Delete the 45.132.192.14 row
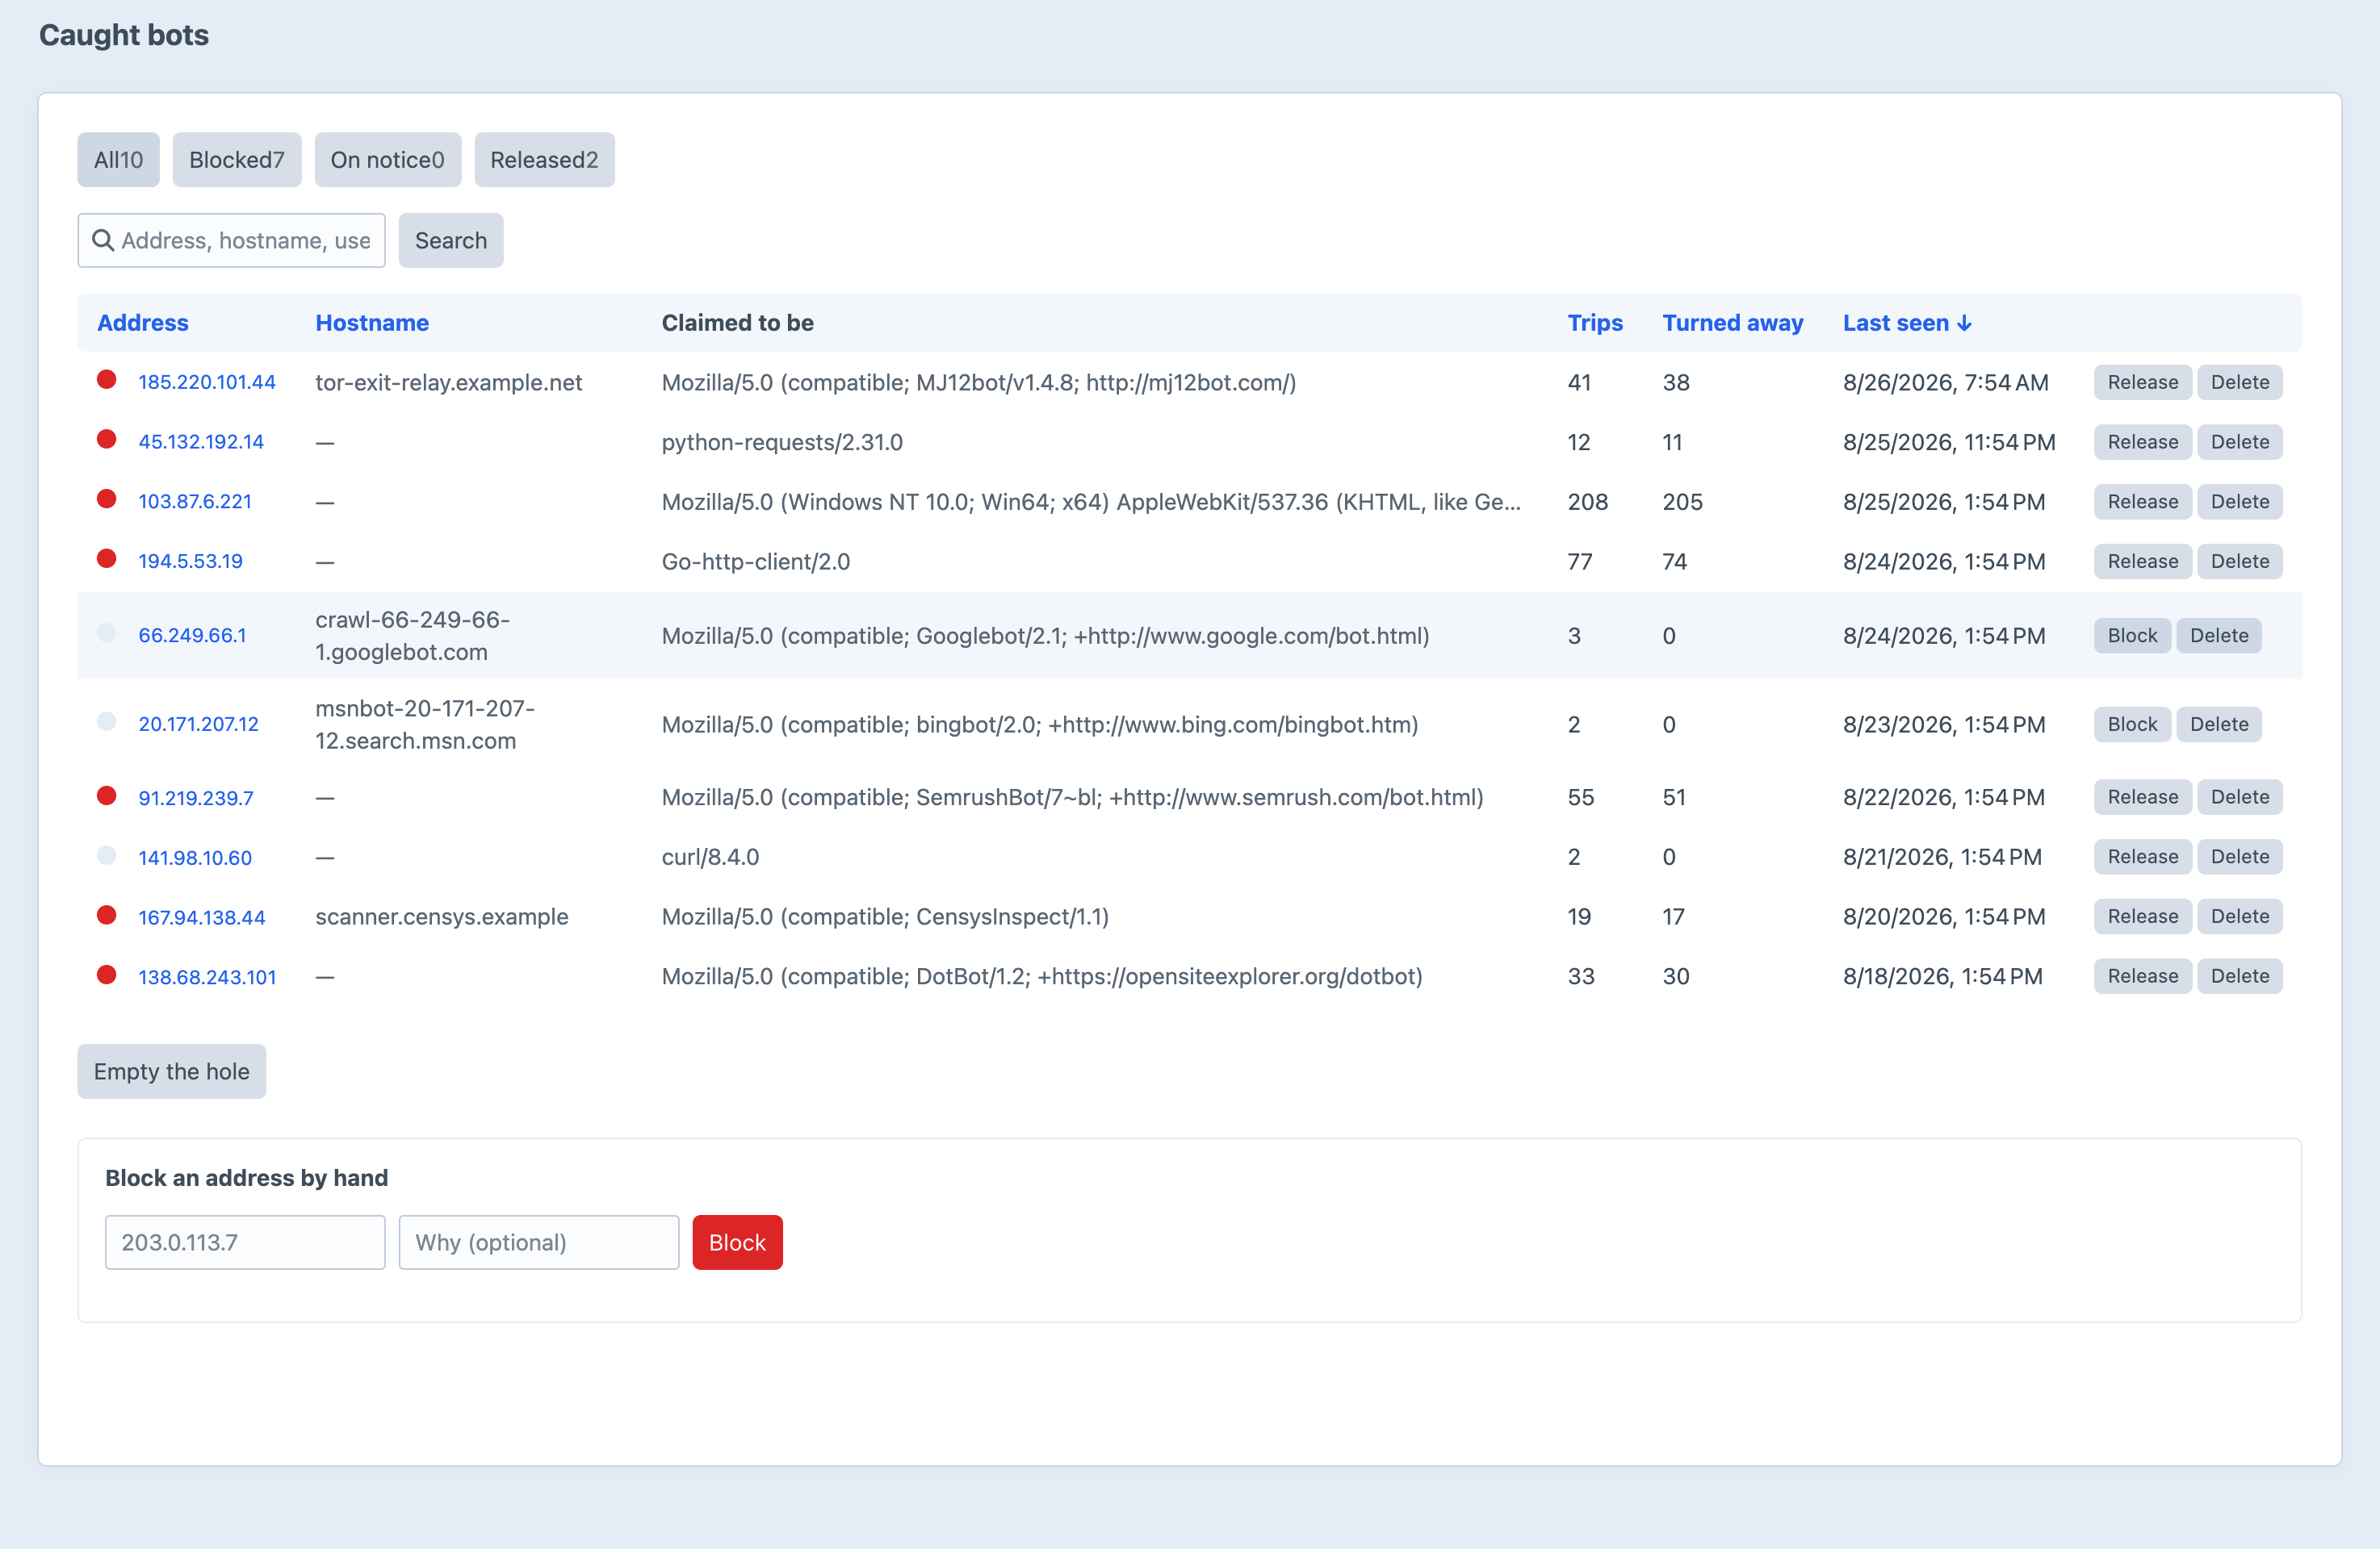The image size is (2380, 1549). click(2239, 442)
